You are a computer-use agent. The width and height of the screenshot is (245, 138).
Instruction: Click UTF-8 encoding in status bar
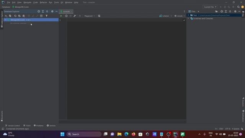(x=227, y=129)
